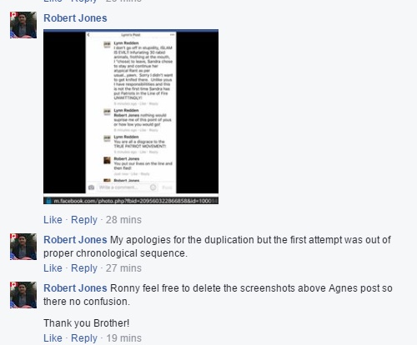Click Robert Jones avatar beside the screenshot comment
Image resolution: width=417 pixels, height=345 pixels.
pos(23,25)
